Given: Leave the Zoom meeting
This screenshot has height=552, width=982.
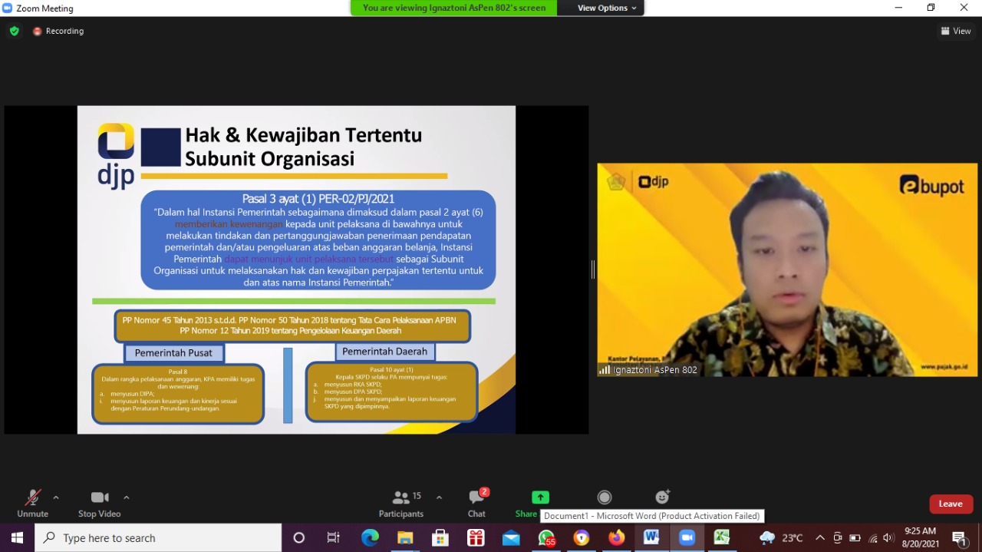Looking at the screenshot, I should pos(951,504).
